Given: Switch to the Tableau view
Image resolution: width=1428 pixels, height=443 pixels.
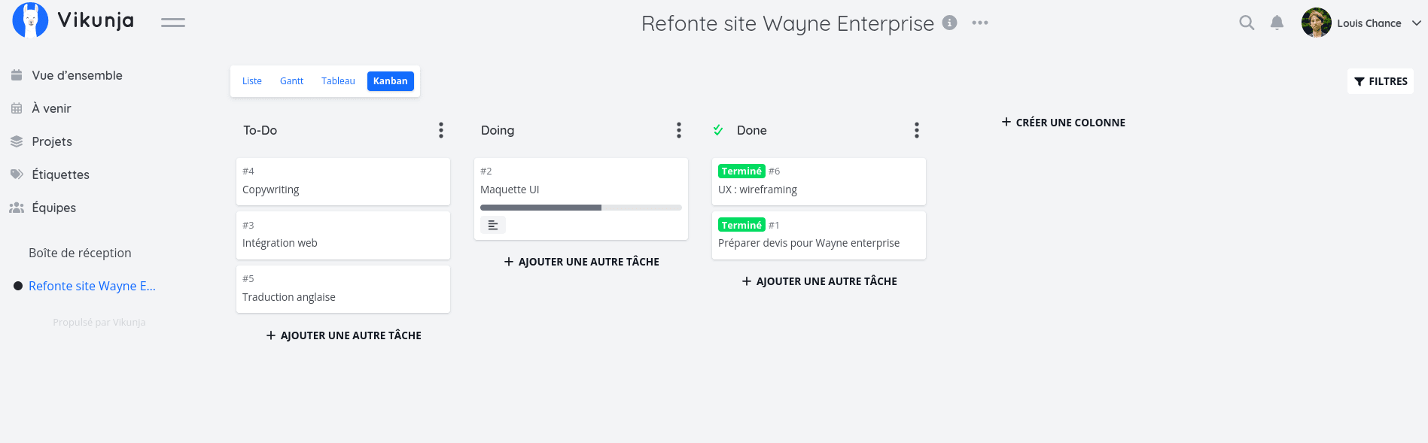Looking at the screenshot, I should [338, 81].
